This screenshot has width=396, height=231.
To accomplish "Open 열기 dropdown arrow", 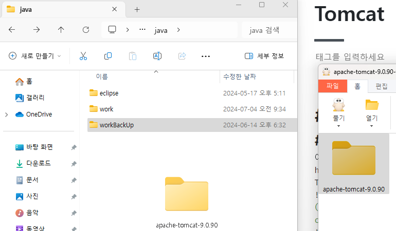I will tap(371, 126).
